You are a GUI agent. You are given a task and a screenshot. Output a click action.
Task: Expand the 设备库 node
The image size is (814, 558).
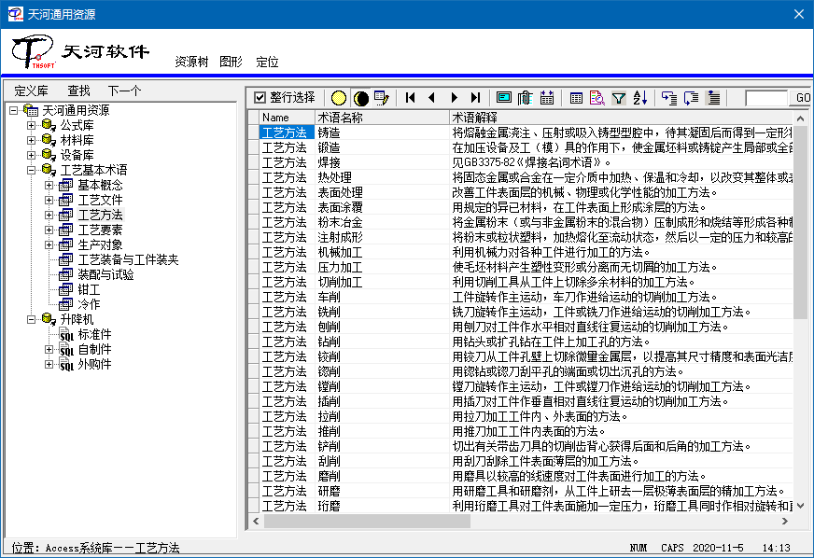click(x=31, y=155)
